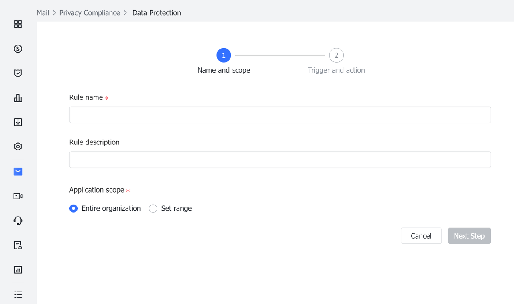Click the Next Step button
The height and width of the screenshot is (304, 514).
pyautogui.click(x=469, y=236)
